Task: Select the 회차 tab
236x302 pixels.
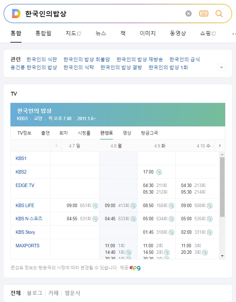Action: [63, 133]
